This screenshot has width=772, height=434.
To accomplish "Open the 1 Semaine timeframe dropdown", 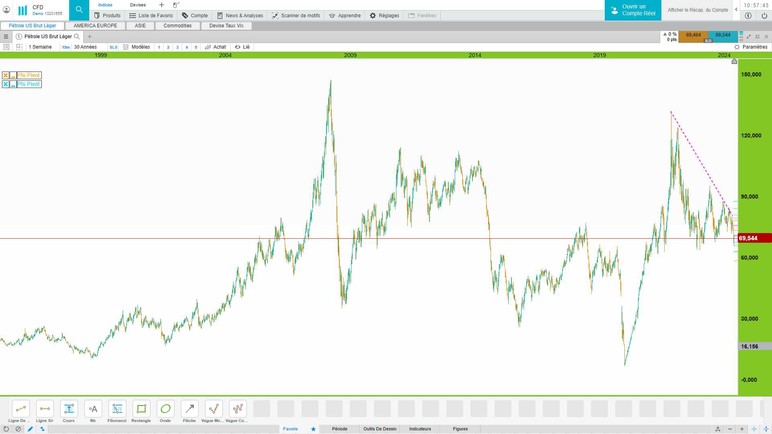I will pyautogui.click(x=40, y=47).
